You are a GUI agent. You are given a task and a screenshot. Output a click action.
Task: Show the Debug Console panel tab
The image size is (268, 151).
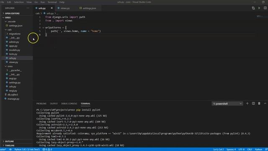(x=69, y=104)
